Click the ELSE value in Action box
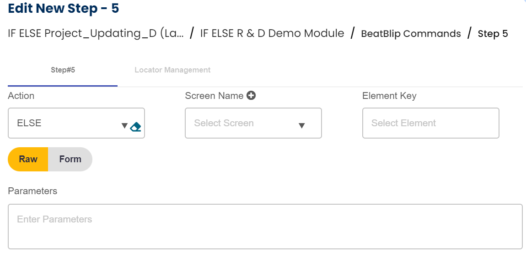 point(29,123)
